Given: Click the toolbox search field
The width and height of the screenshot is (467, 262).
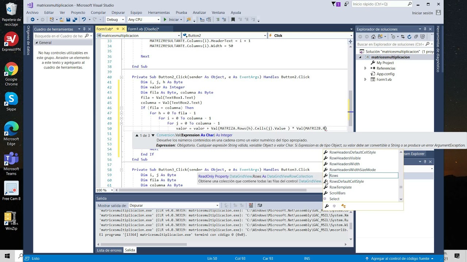Looking at the screenshot, I should coord(62,36).
